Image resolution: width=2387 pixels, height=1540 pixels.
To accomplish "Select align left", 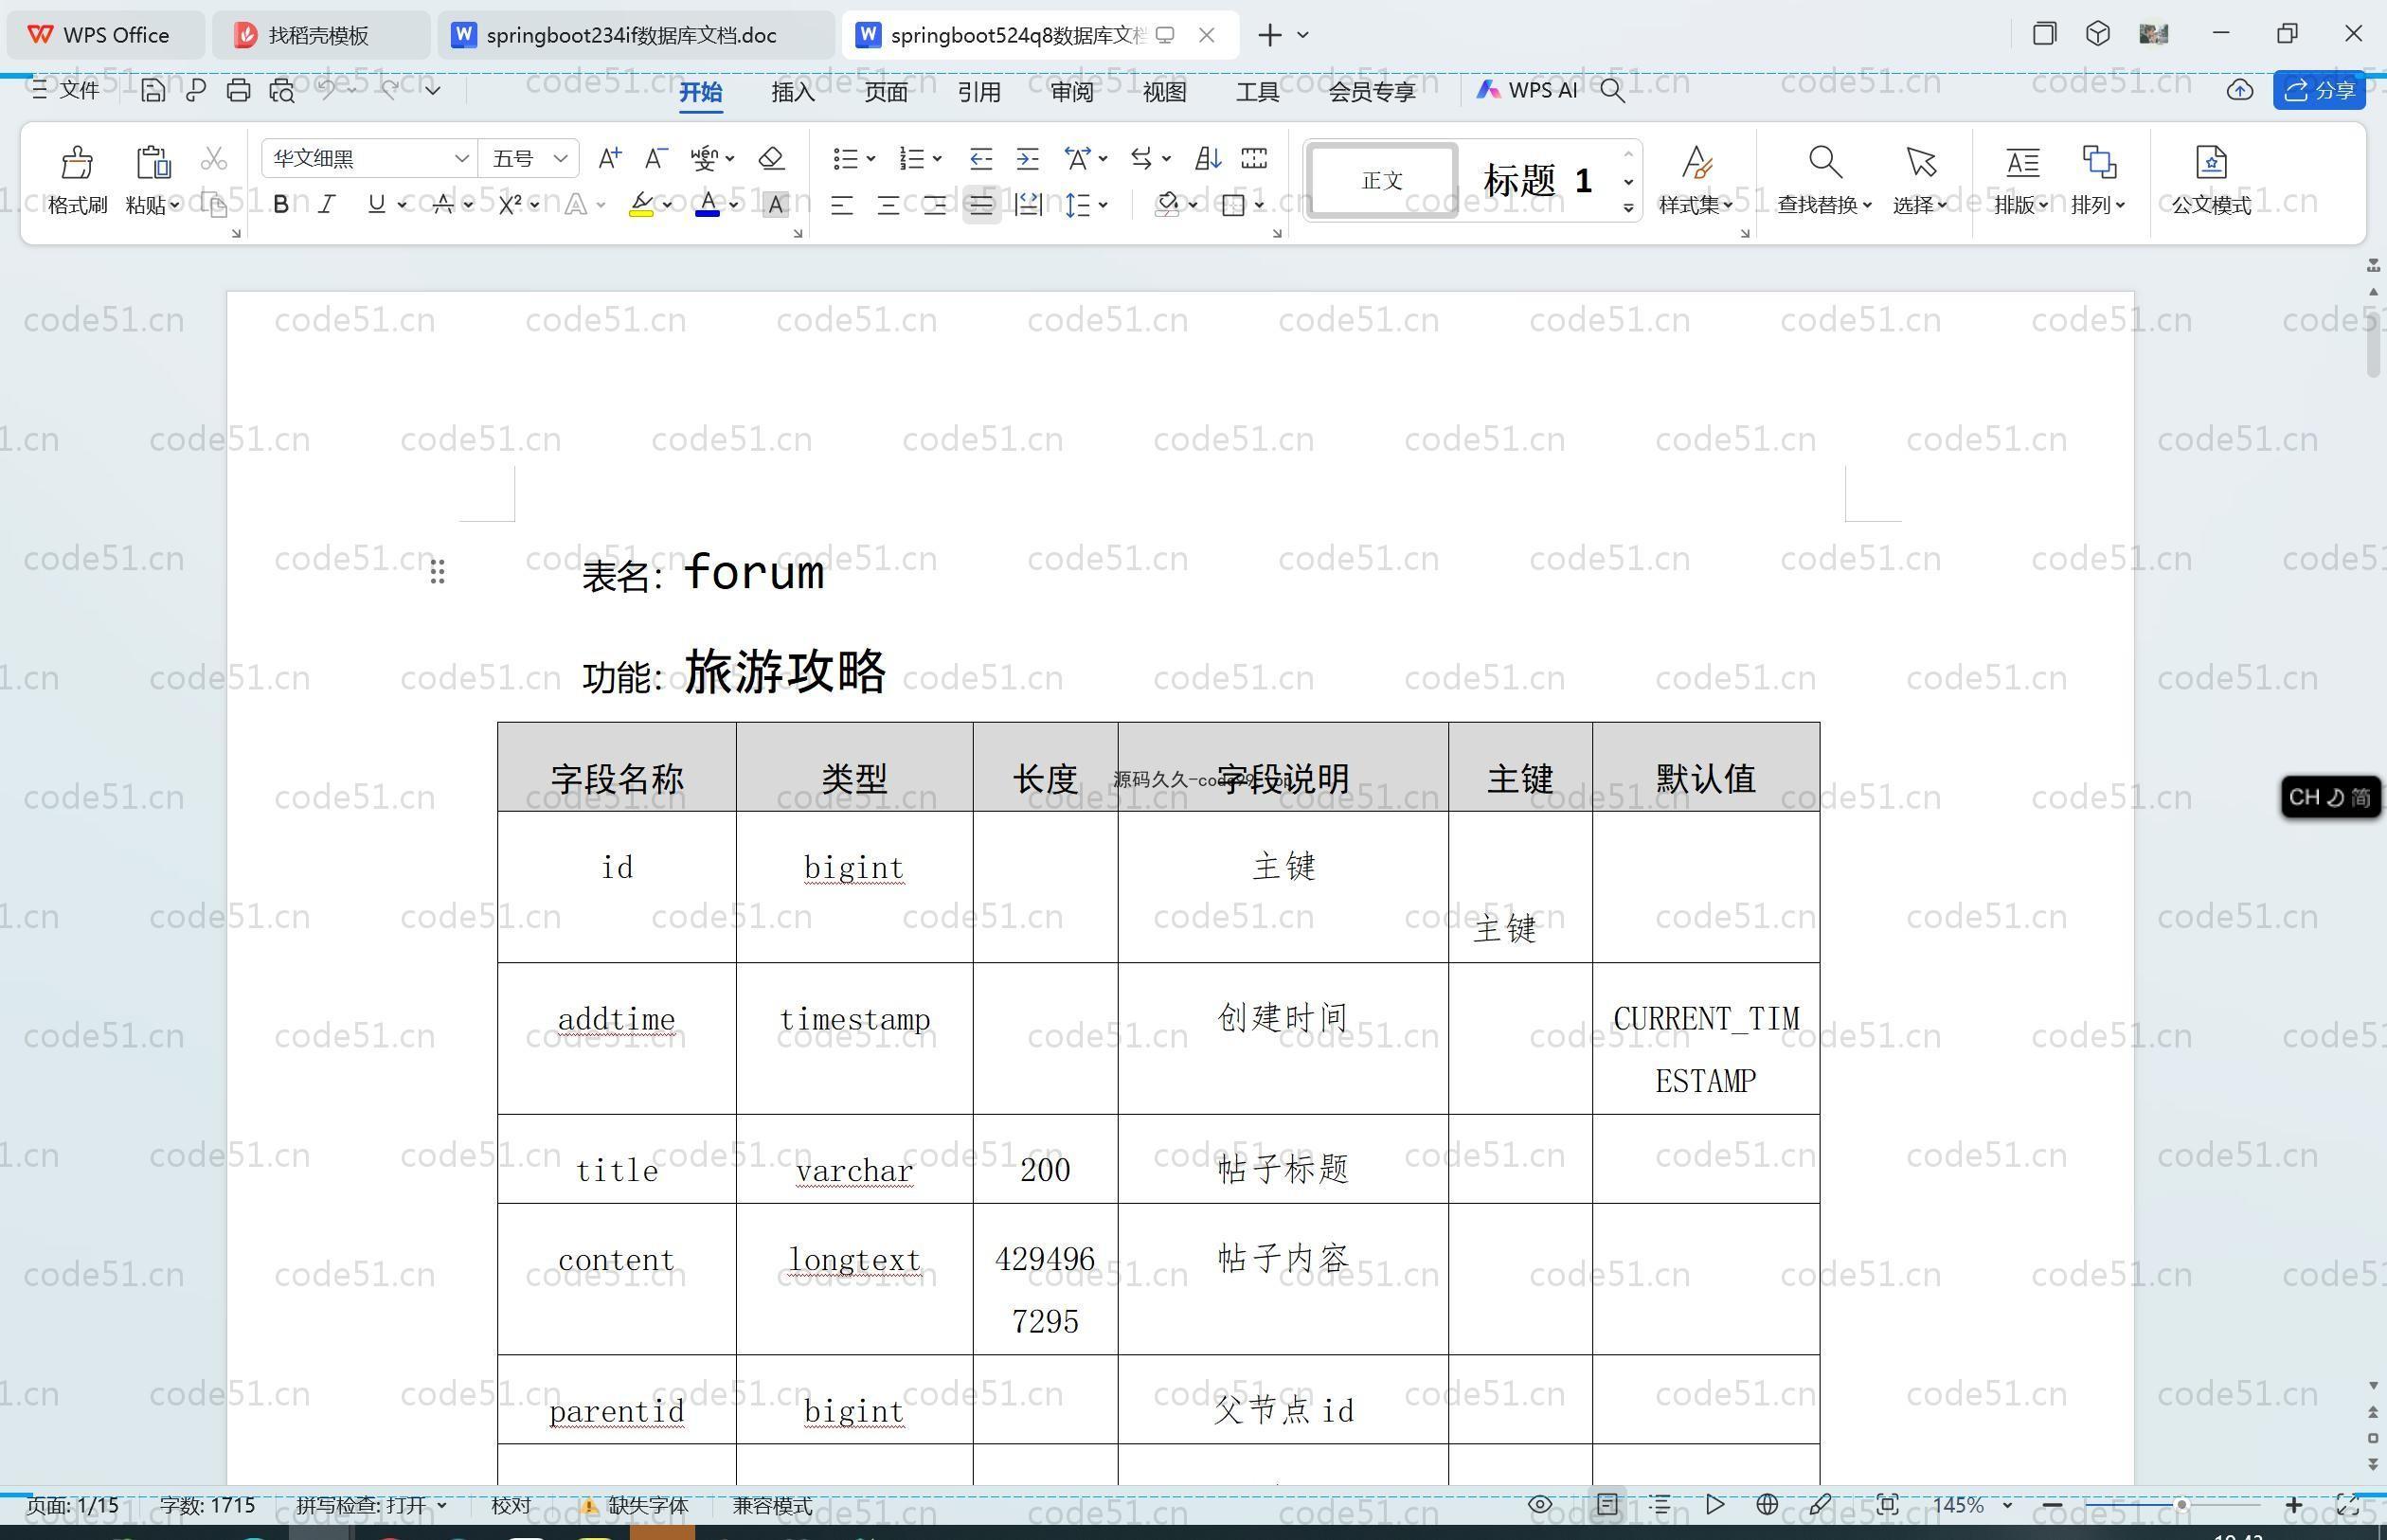I will coord(842,205).
